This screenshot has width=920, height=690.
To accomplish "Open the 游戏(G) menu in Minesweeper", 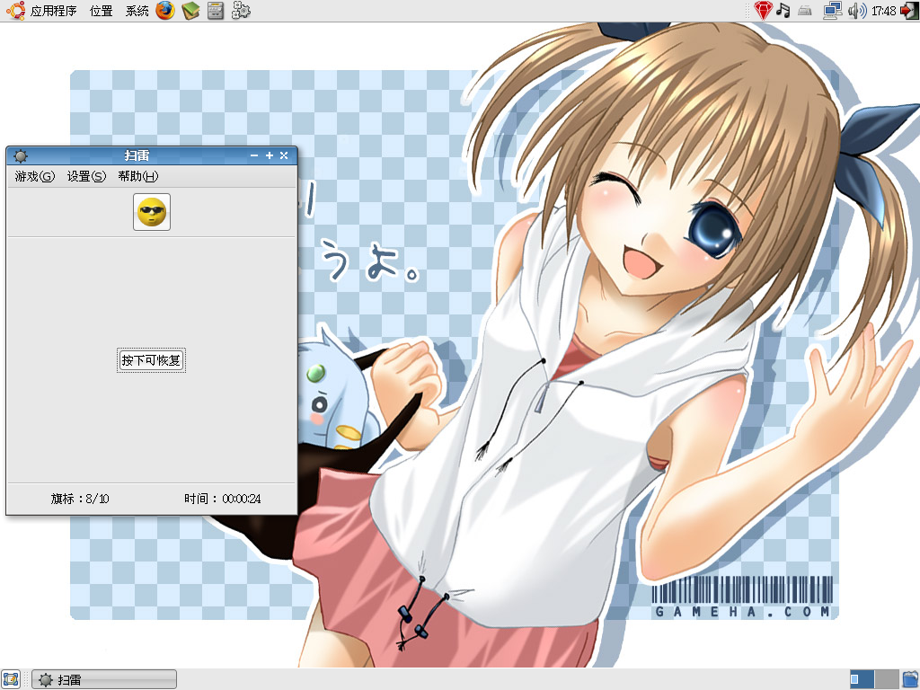I will pos(35,176).
